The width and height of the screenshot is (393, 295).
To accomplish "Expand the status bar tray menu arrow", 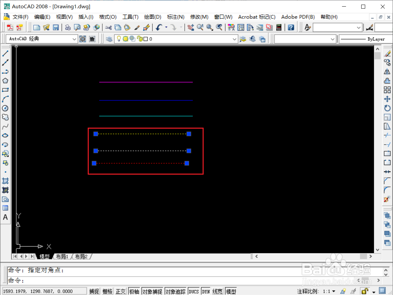I will click(x=374, y=292).
